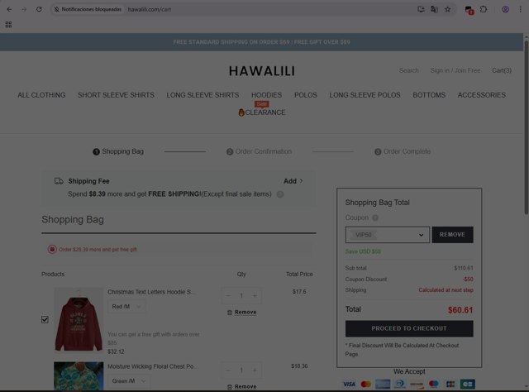
Task: Click the free shipping info help icon
Action: coord(280,194)
